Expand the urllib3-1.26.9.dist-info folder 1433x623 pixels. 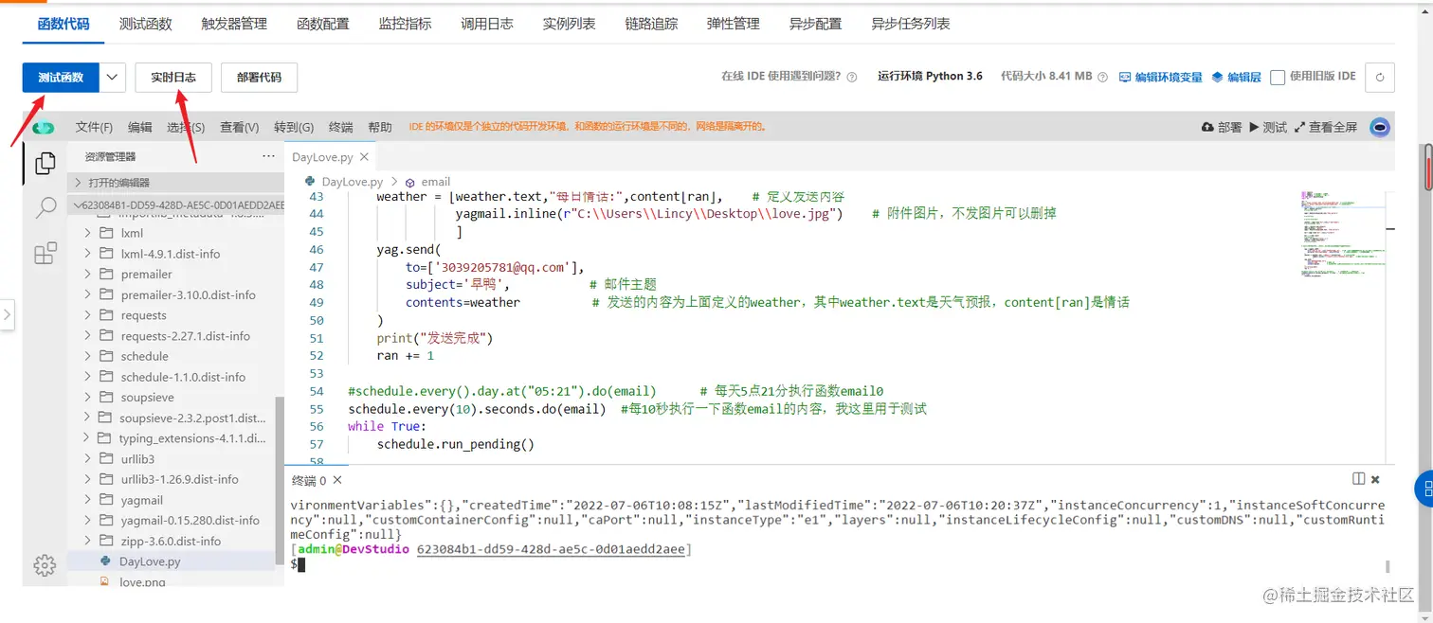click(x=179, y=479)
